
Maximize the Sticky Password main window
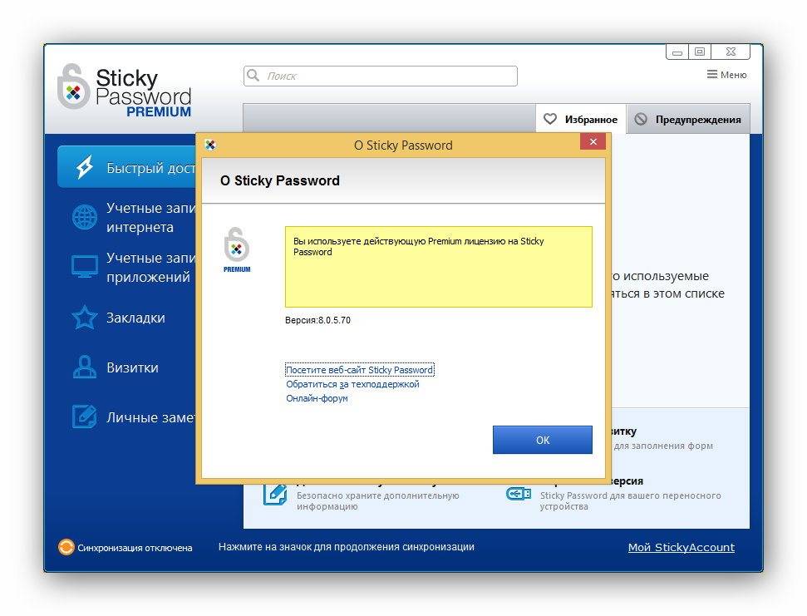(x=700, y=52)
